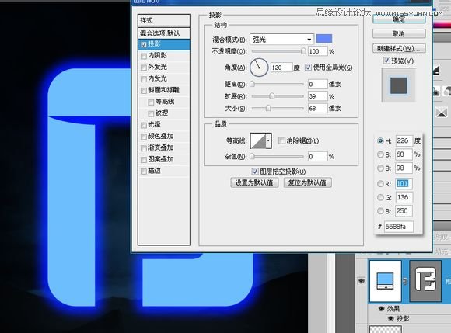Click the angle field showing 120
Screen dimensions: 451x333
[281, 68]
